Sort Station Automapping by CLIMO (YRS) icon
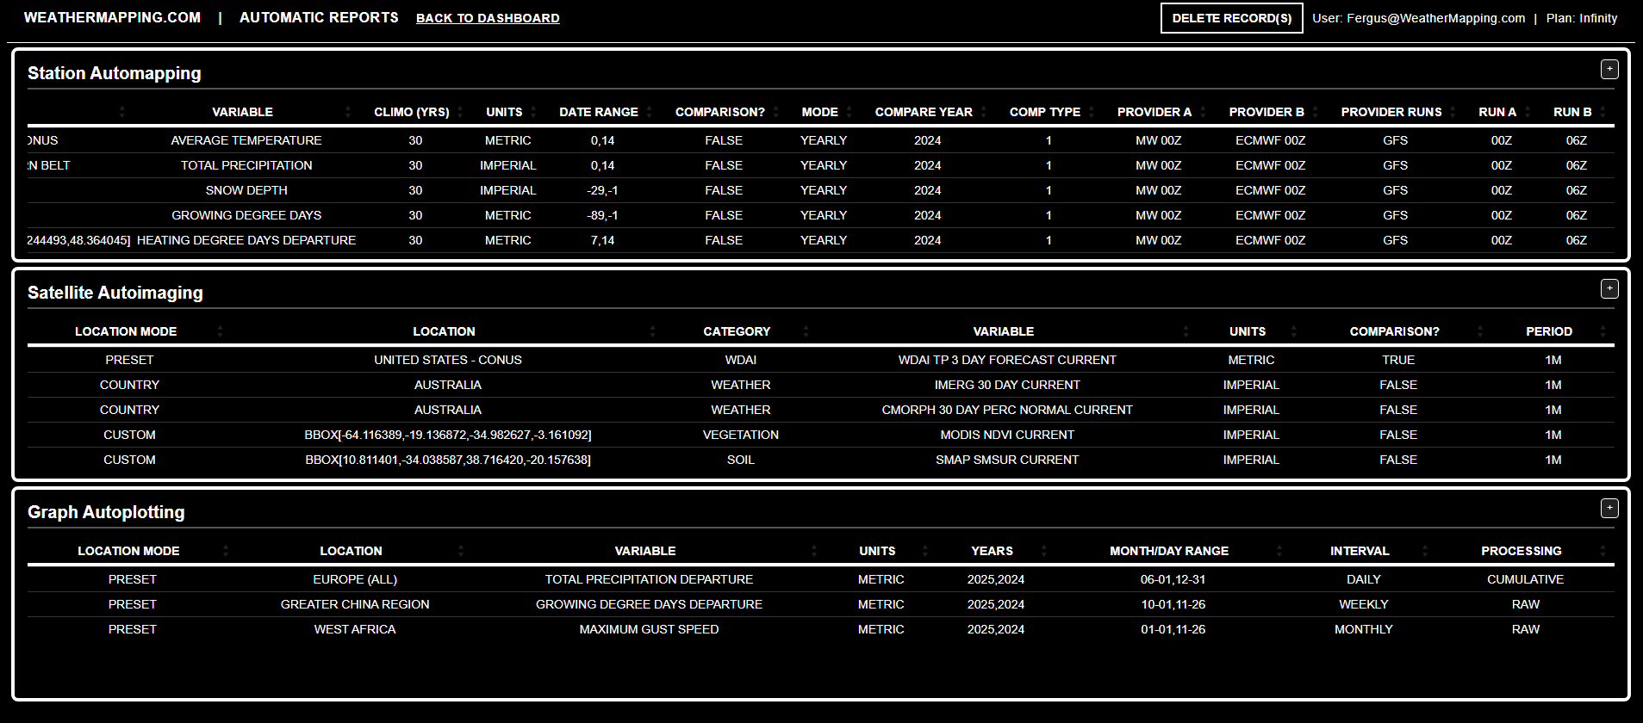The width and height of the screenshot is (1643, 723). pos(460,112)
